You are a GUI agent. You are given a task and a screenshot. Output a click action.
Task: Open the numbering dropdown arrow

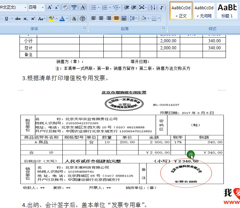point(110,7)
